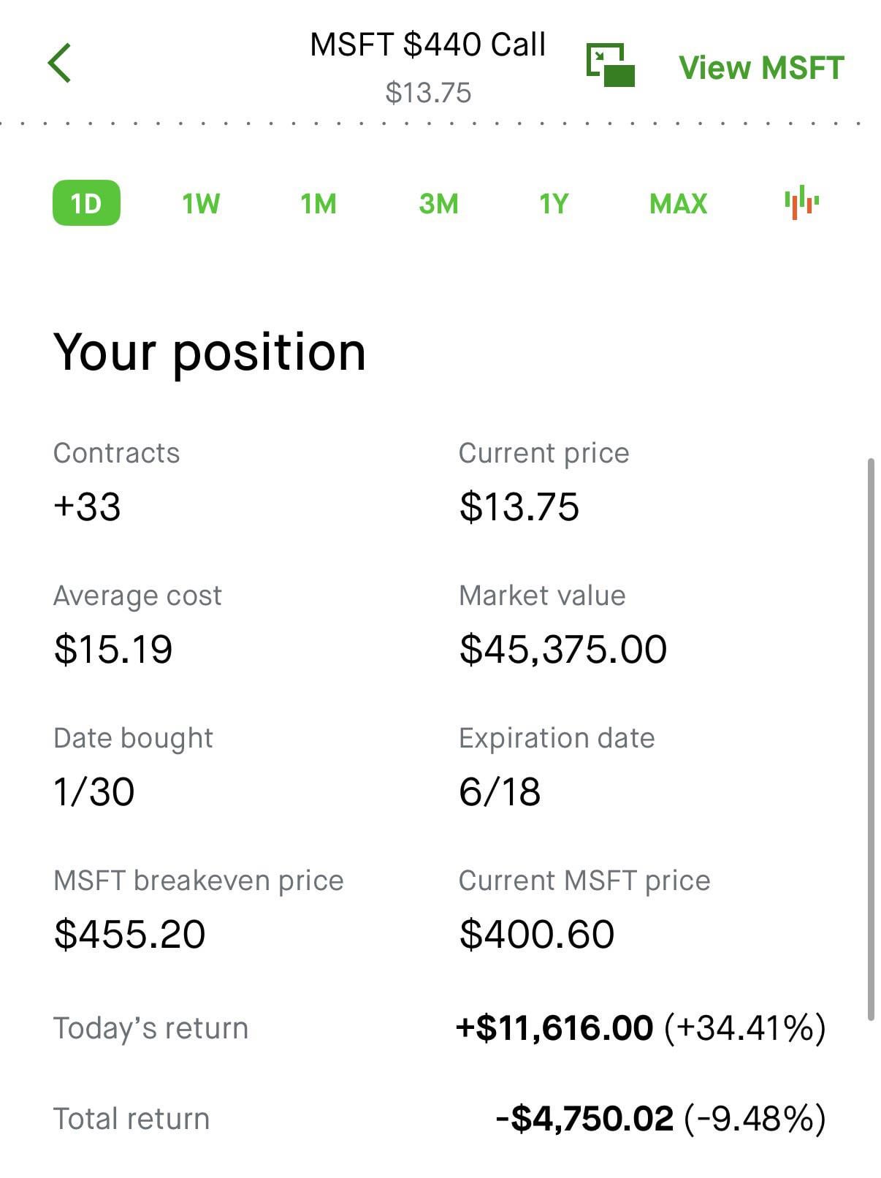The image size is (881, 1178).
Task: Tap the back arrow chevron
Action: [x=59, y=63]
